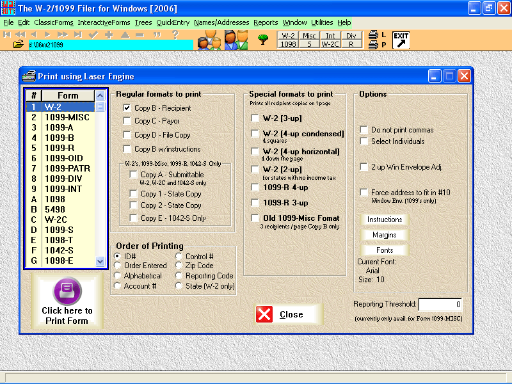Open the File menu
Viewport: 512px width, 384px height.
point(8,22)
